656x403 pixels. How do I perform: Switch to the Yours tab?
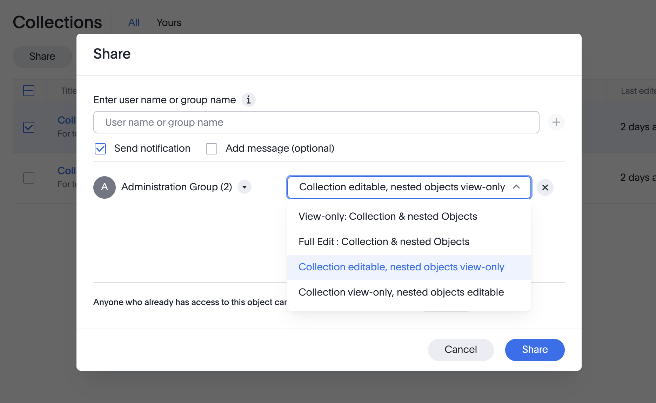[x=169, y=23]
